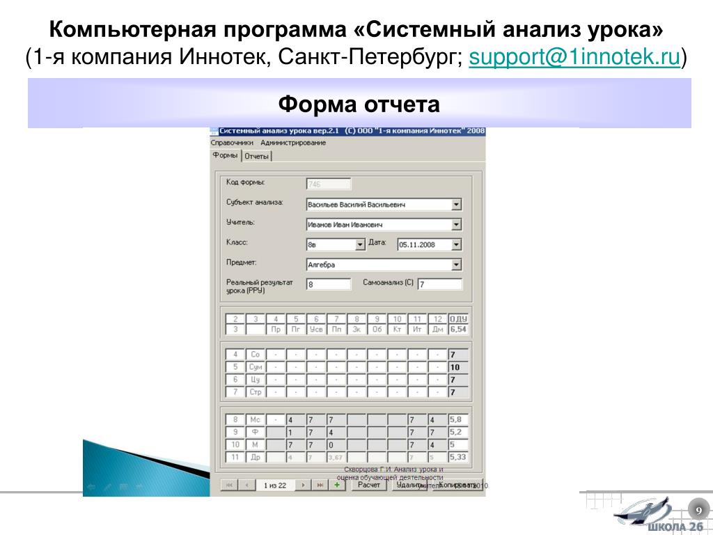The image size is (713, 535).
Task: Expand the Субъект анализа dropdown
Action: [456, 205]
